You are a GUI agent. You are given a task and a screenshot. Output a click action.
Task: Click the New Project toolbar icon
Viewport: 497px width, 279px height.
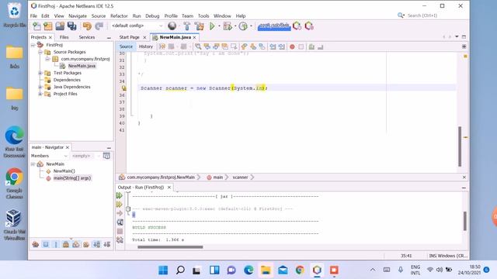point(48,26)
